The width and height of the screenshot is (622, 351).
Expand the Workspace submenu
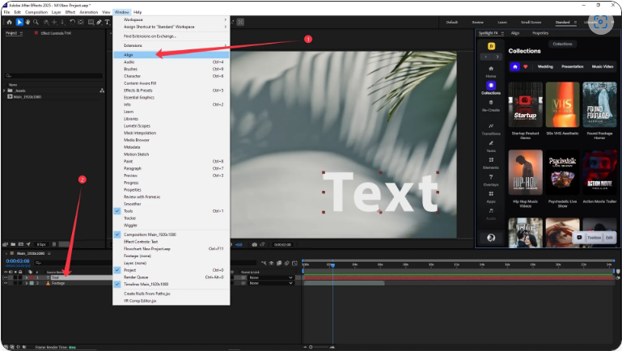(x=171, y=19)
